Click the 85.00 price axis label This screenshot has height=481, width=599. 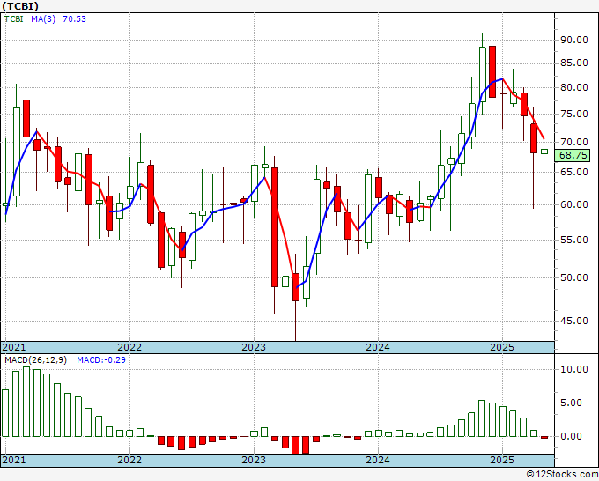(x=573, y=63)
